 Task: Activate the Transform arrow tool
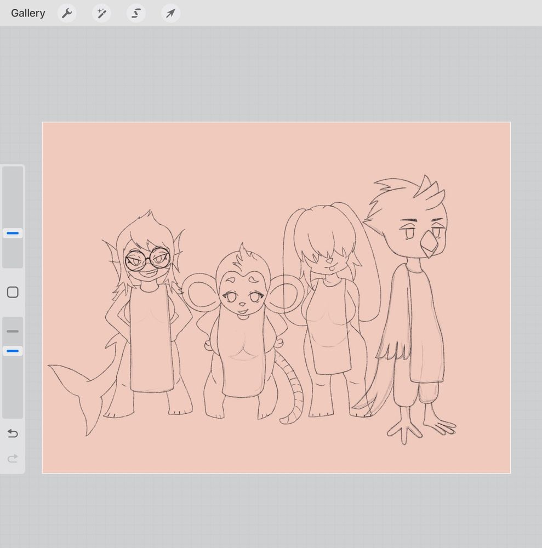170,13
